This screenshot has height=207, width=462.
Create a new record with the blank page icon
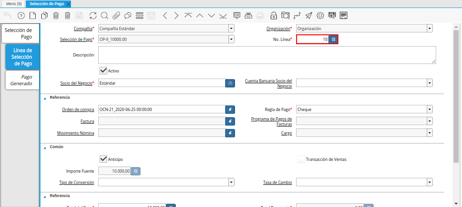click(x=32, y=16)
